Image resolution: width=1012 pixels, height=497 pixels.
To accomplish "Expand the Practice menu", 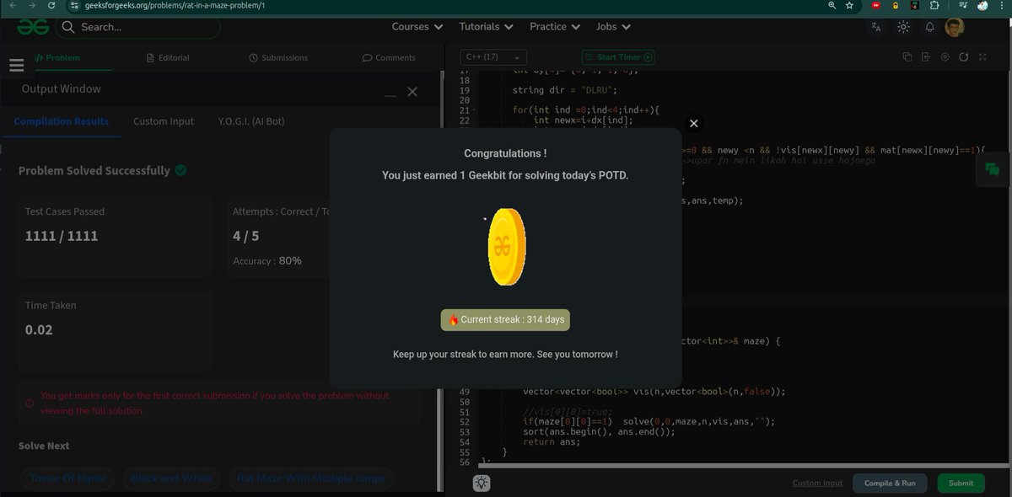I will coord(555,27).
